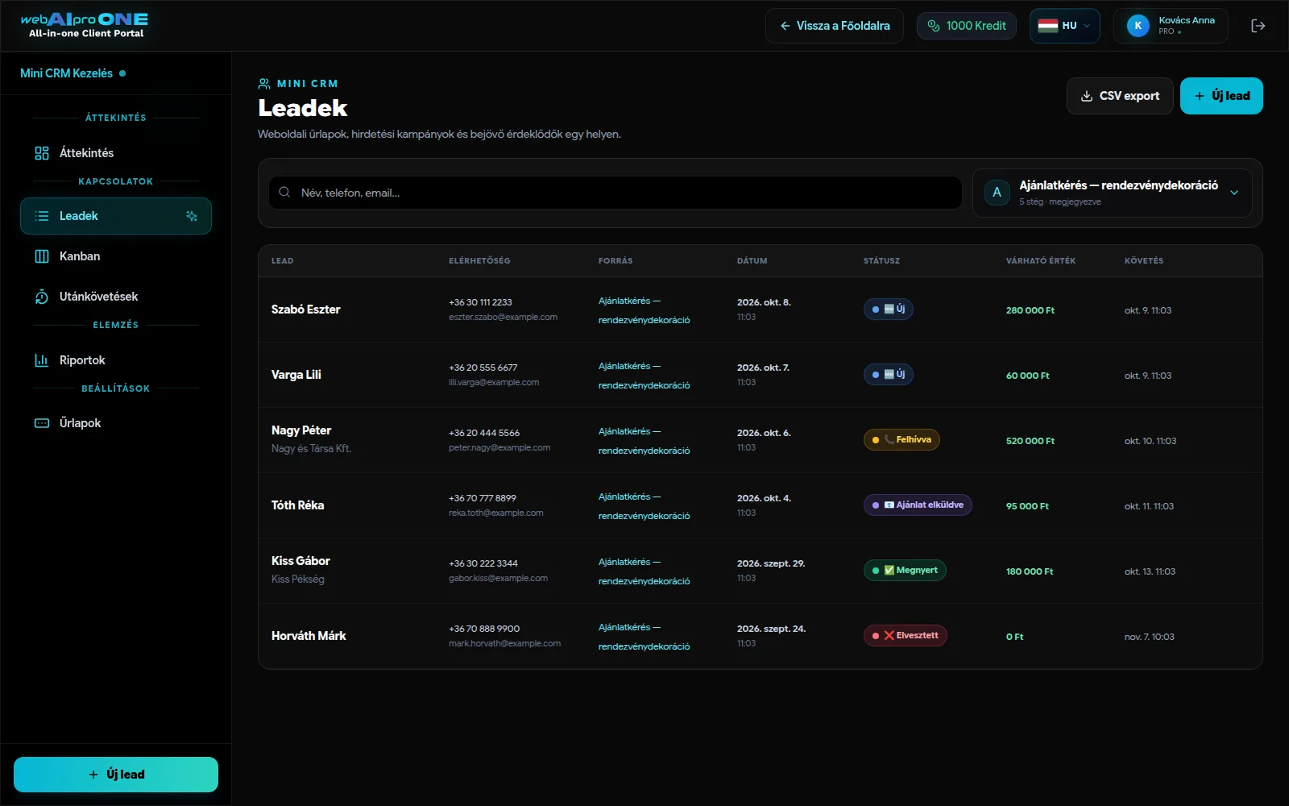Click the letter A form badge
Screen dimensions: 1289x806
(997, 193)
